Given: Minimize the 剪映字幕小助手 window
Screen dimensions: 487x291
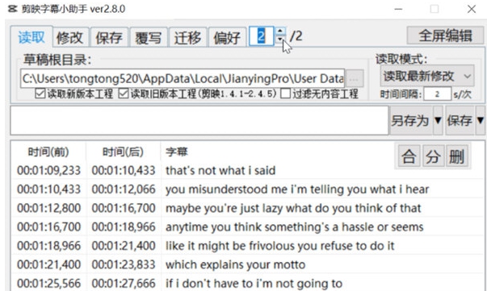Looking at the screenshot, I should 398,9.
